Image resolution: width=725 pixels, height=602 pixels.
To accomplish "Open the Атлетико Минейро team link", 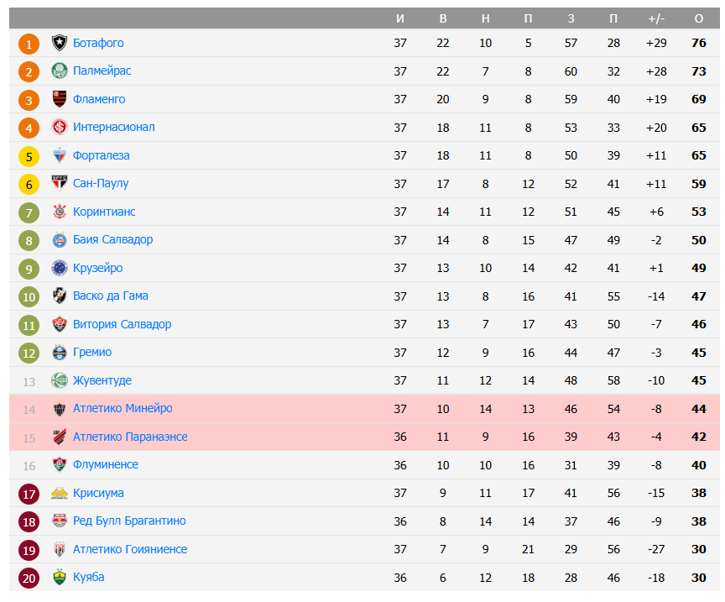I will point(123,409).
